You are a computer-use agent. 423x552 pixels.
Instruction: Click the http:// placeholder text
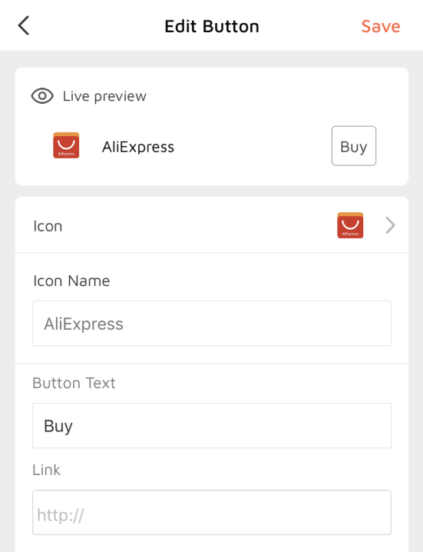click(61, 515)
